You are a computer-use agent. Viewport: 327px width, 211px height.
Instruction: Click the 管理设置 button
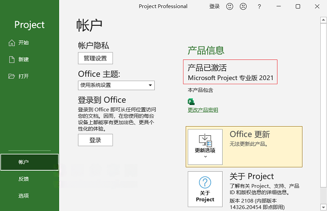pos(95,58)
